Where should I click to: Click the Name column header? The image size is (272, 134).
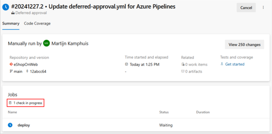[12, 112]
